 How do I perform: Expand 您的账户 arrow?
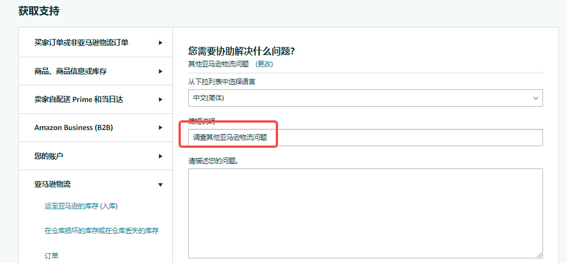pyautogui.click(x=161, y=156)
